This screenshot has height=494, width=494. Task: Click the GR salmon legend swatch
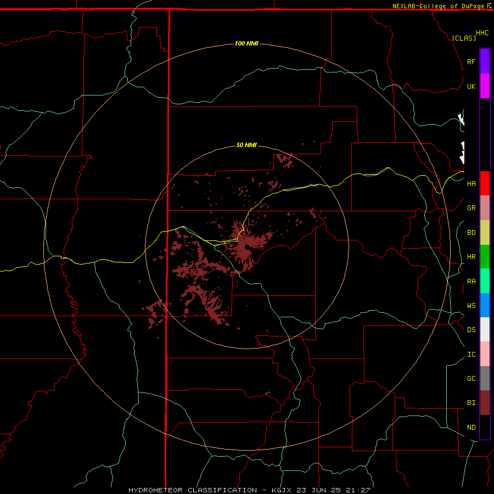pos(485,208)
